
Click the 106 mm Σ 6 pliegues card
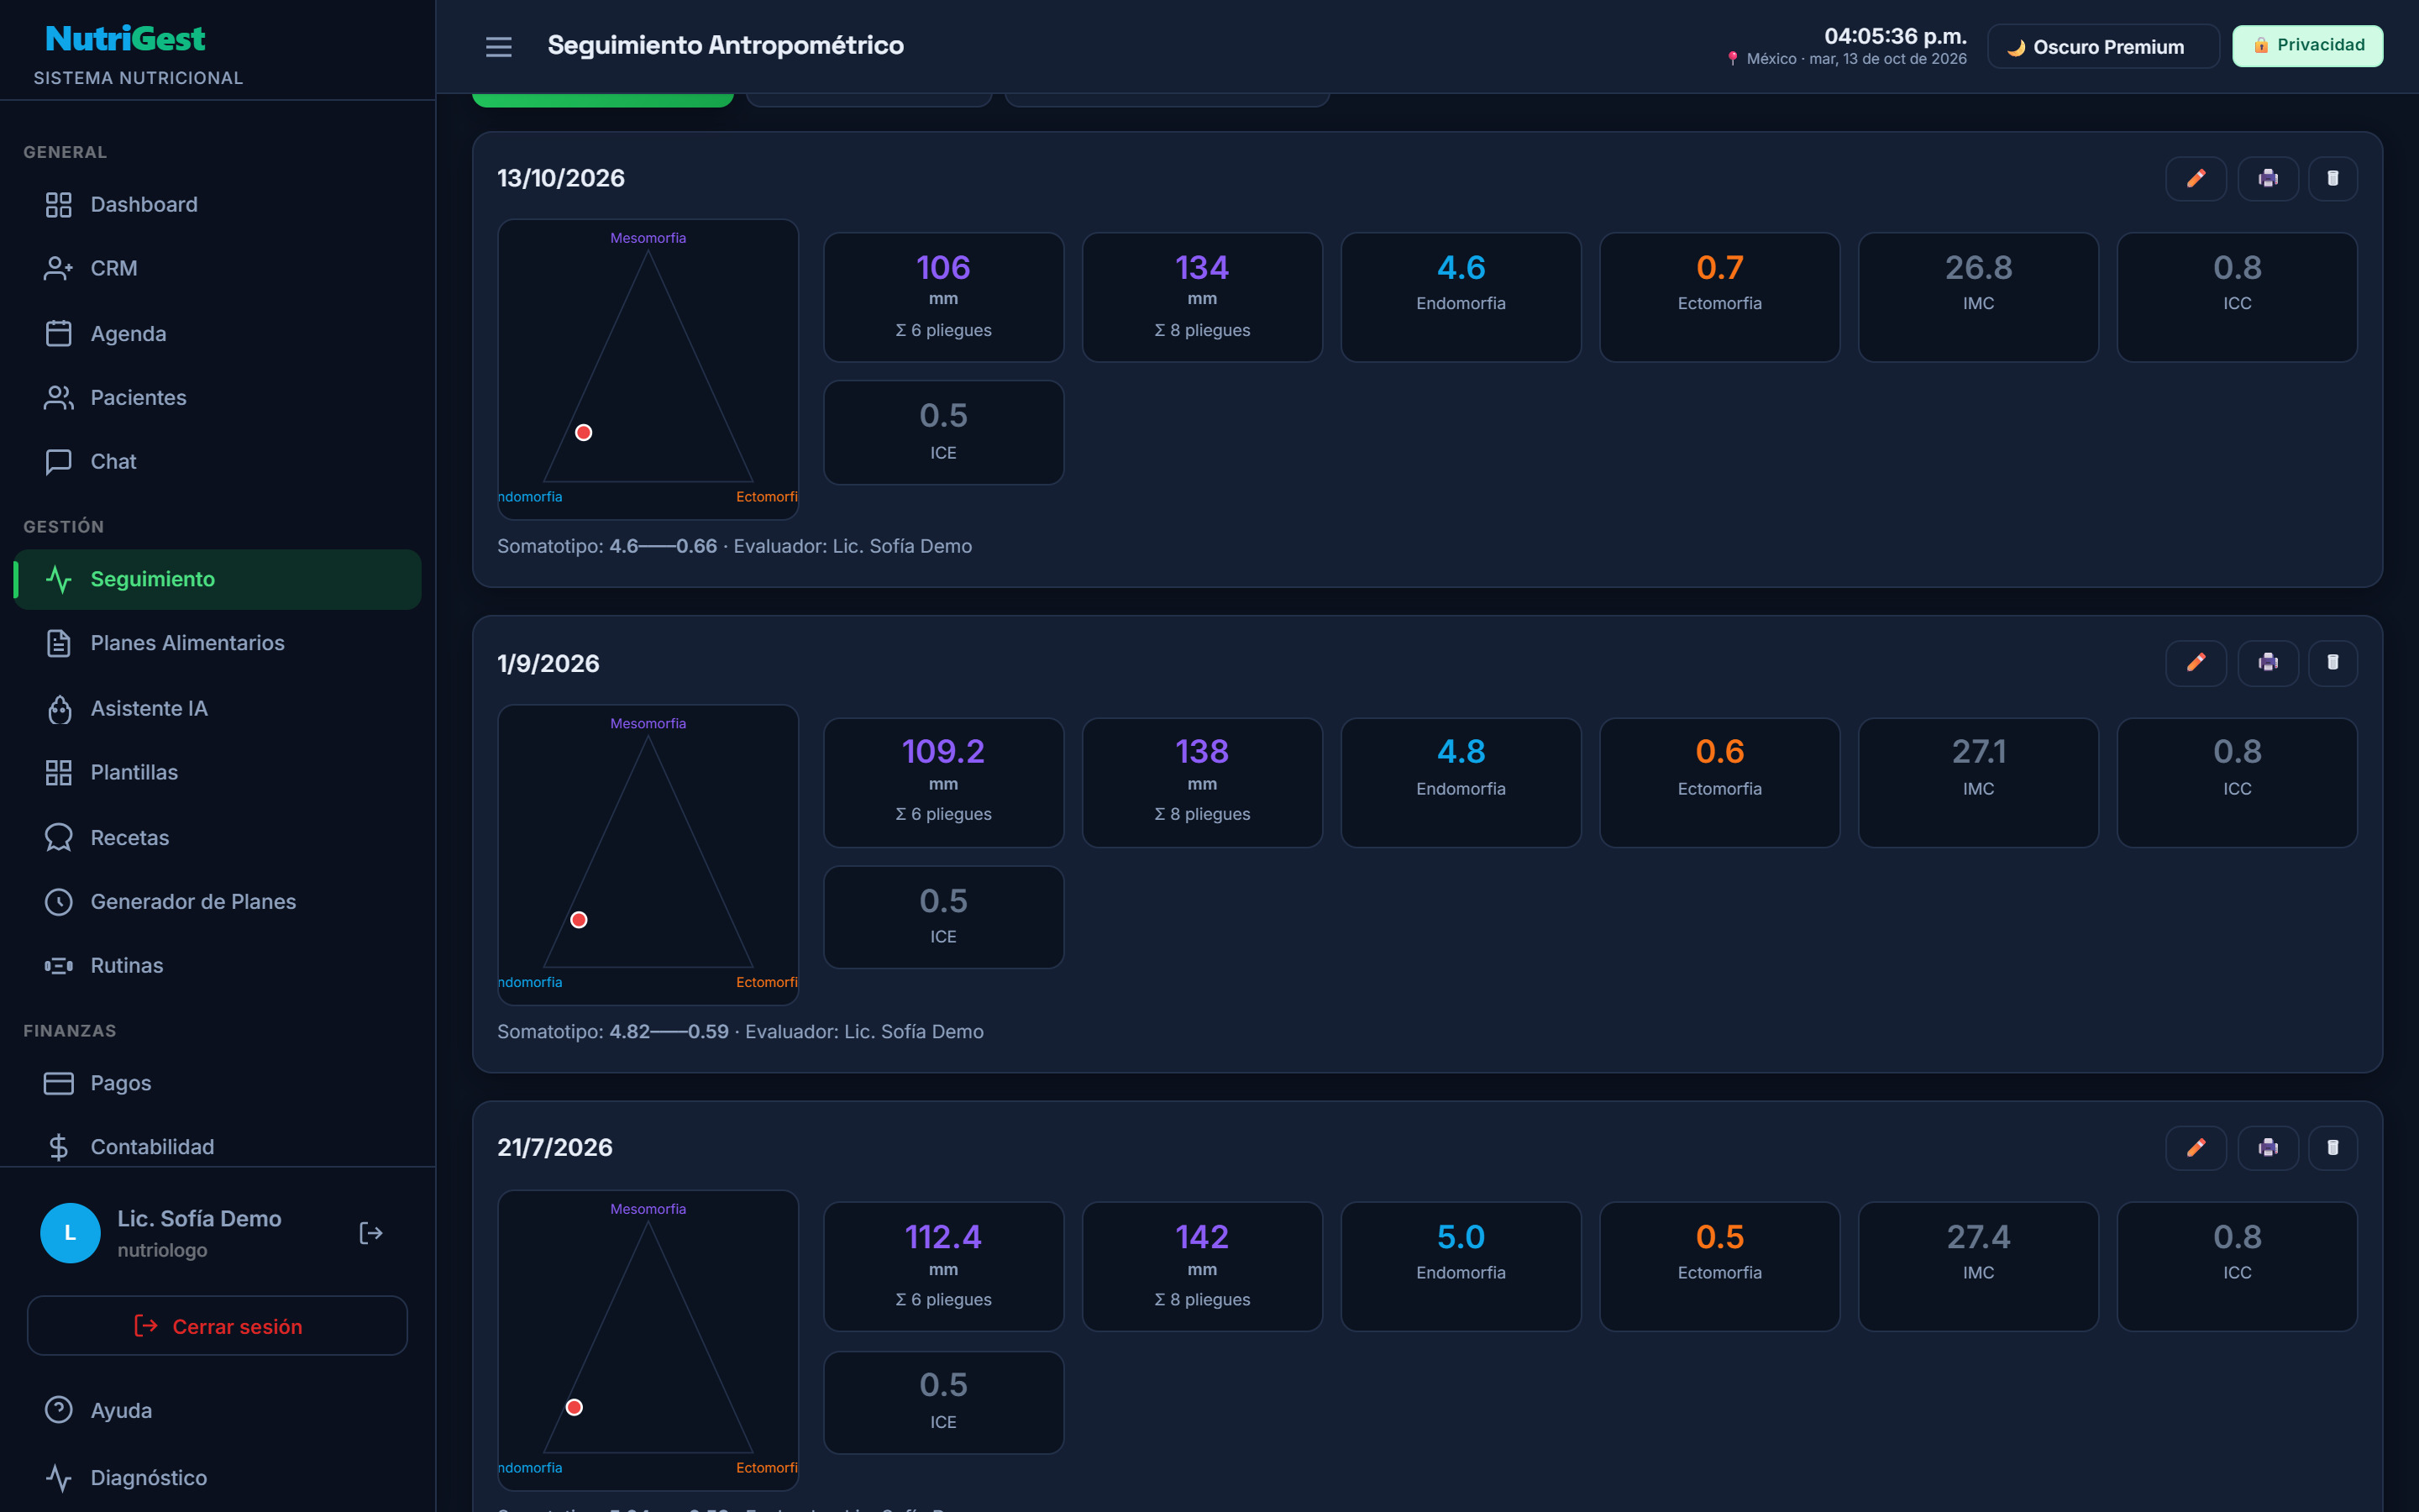(x=943, y=297)
